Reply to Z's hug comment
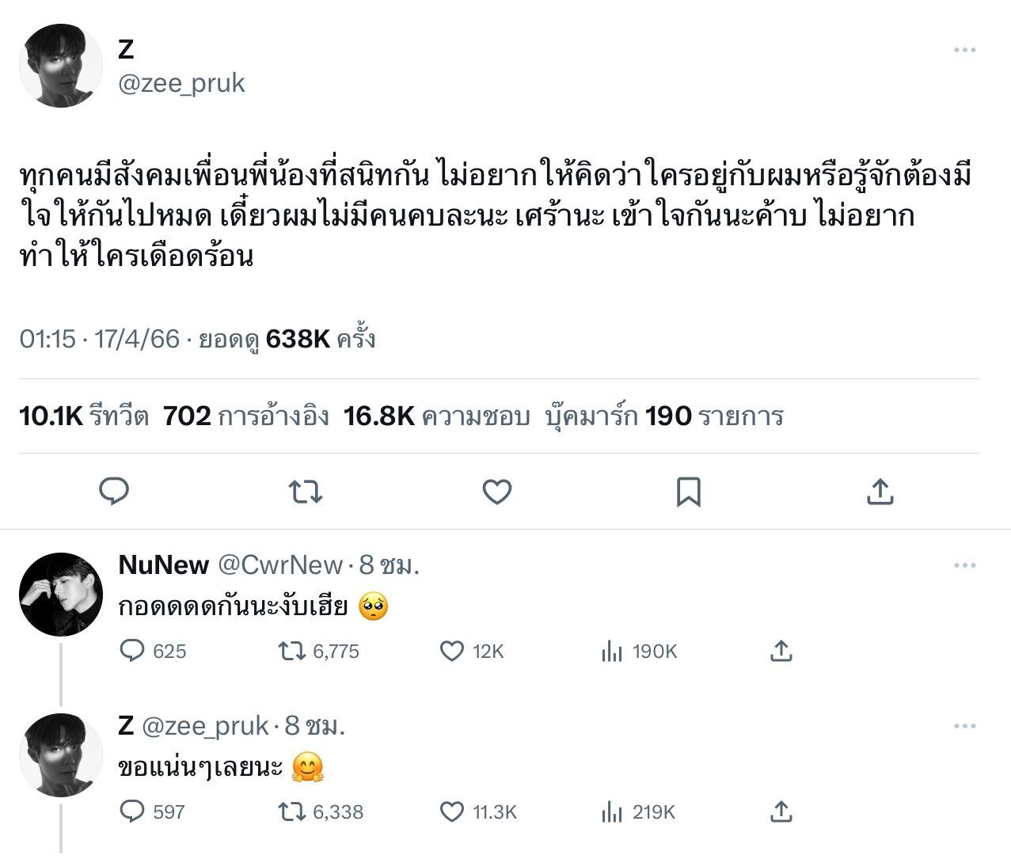Image resolution: width=1011 pixels, height=859 pixels. coord(131,811)
